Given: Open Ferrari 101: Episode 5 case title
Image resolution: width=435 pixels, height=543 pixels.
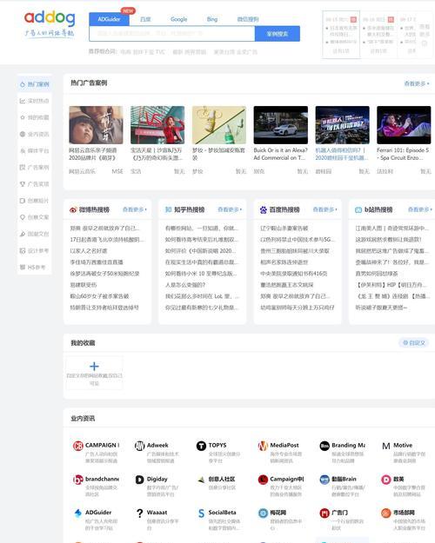Looking at the screenshot, I should tap(403, 154).
